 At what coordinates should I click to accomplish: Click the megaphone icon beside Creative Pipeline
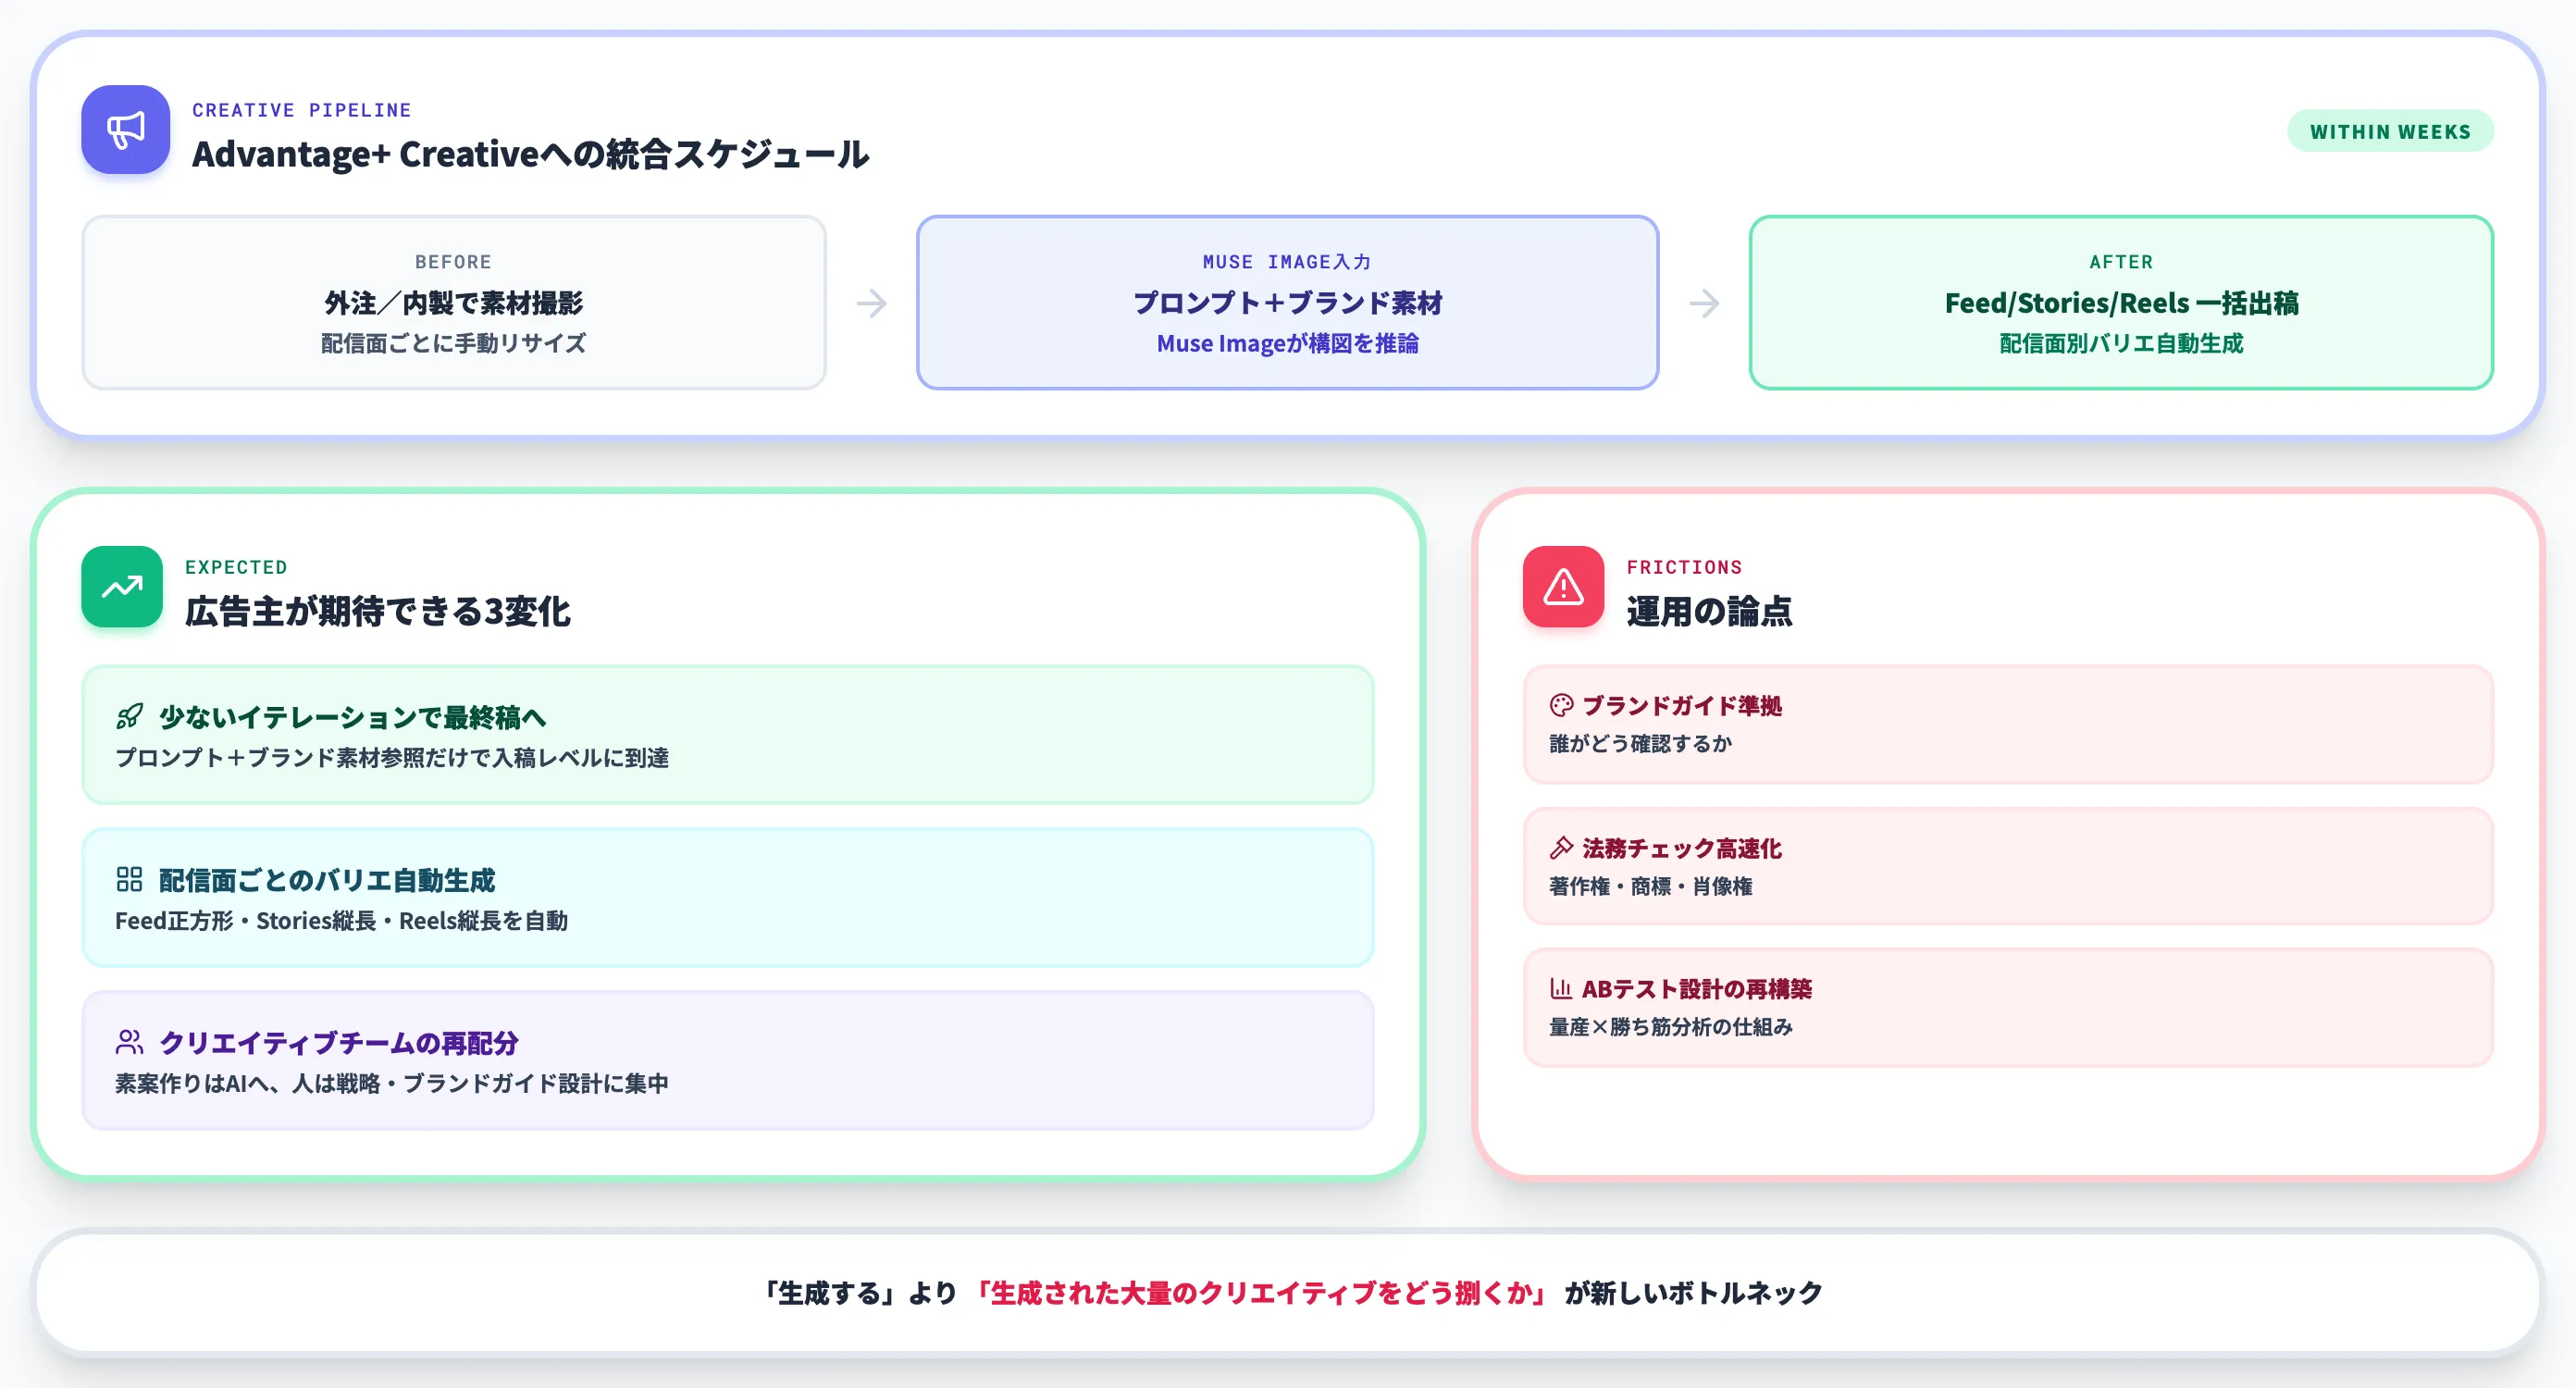[125, 130]
